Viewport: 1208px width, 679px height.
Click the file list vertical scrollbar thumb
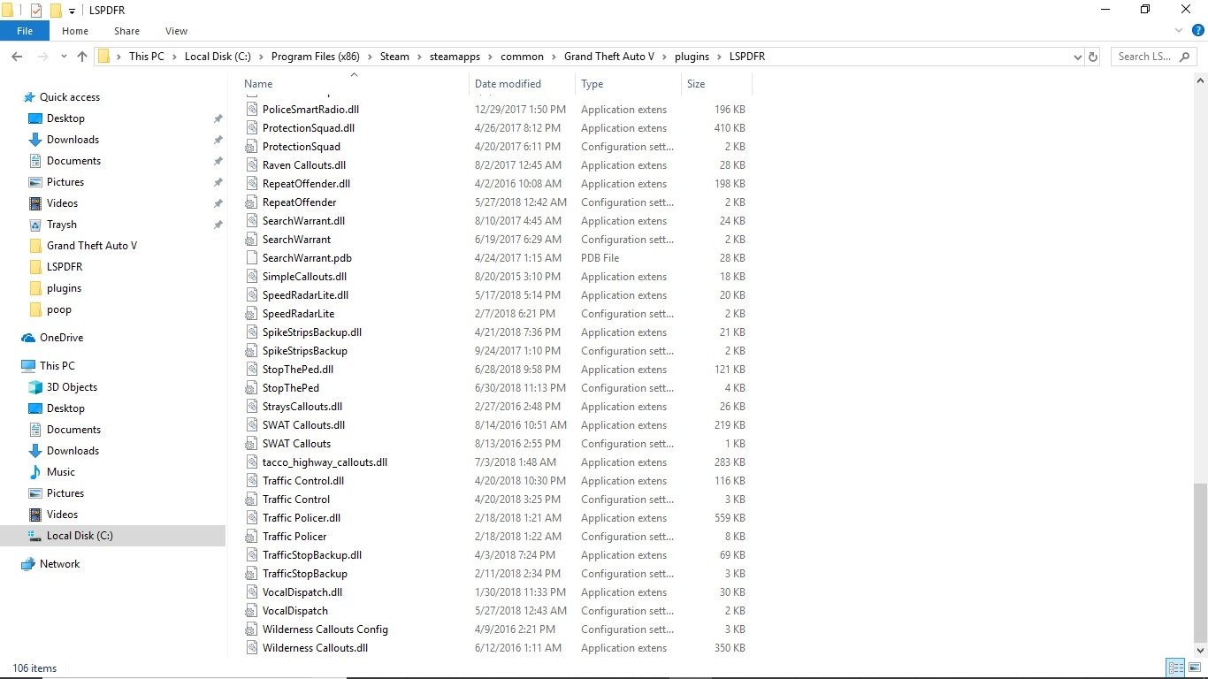pyautogui.click(x=1200, y=563)
